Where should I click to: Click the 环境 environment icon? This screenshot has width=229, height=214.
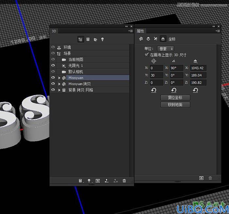[59, 47]
